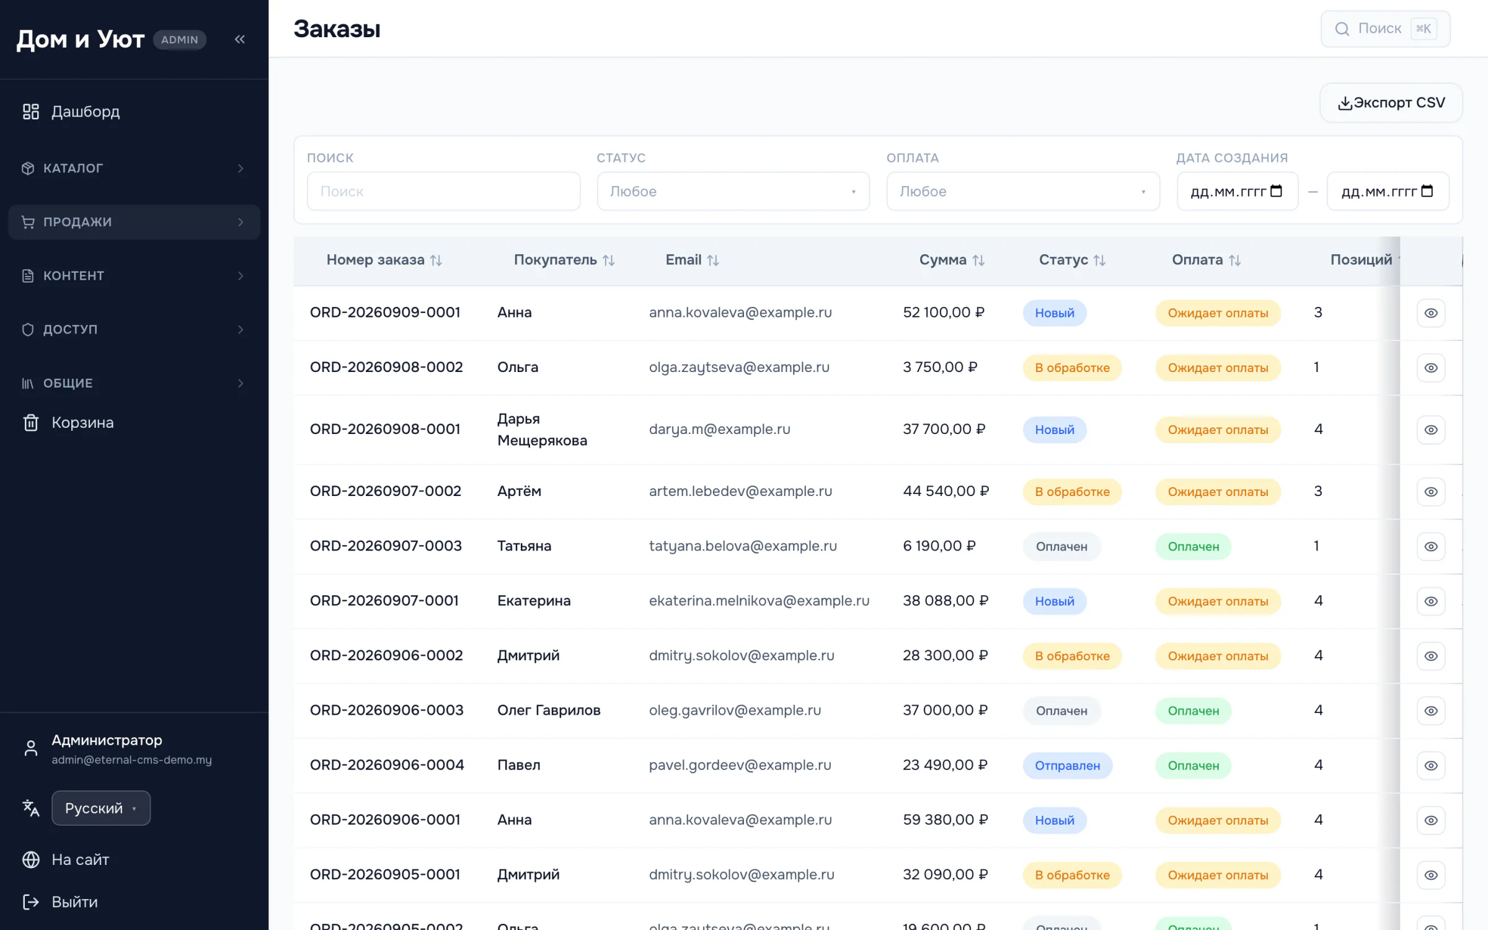This screenshot has width=1488, height=930.
Task: Click the Поиск filter input field
Action: [444, 192]
